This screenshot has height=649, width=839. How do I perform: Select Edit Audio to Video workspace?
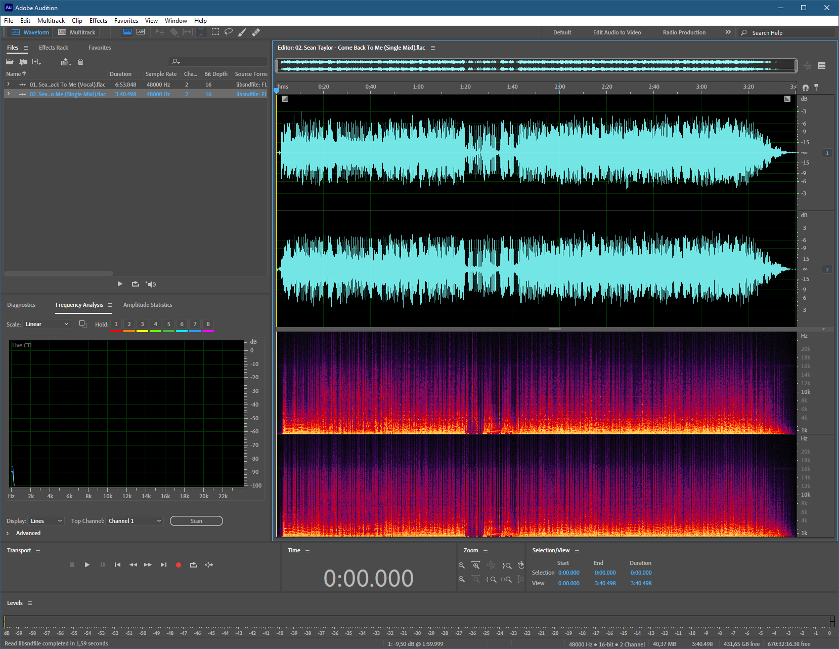click(617, 32)
